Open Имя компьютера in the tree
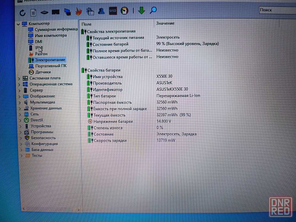296x222 pixels. 51,36
